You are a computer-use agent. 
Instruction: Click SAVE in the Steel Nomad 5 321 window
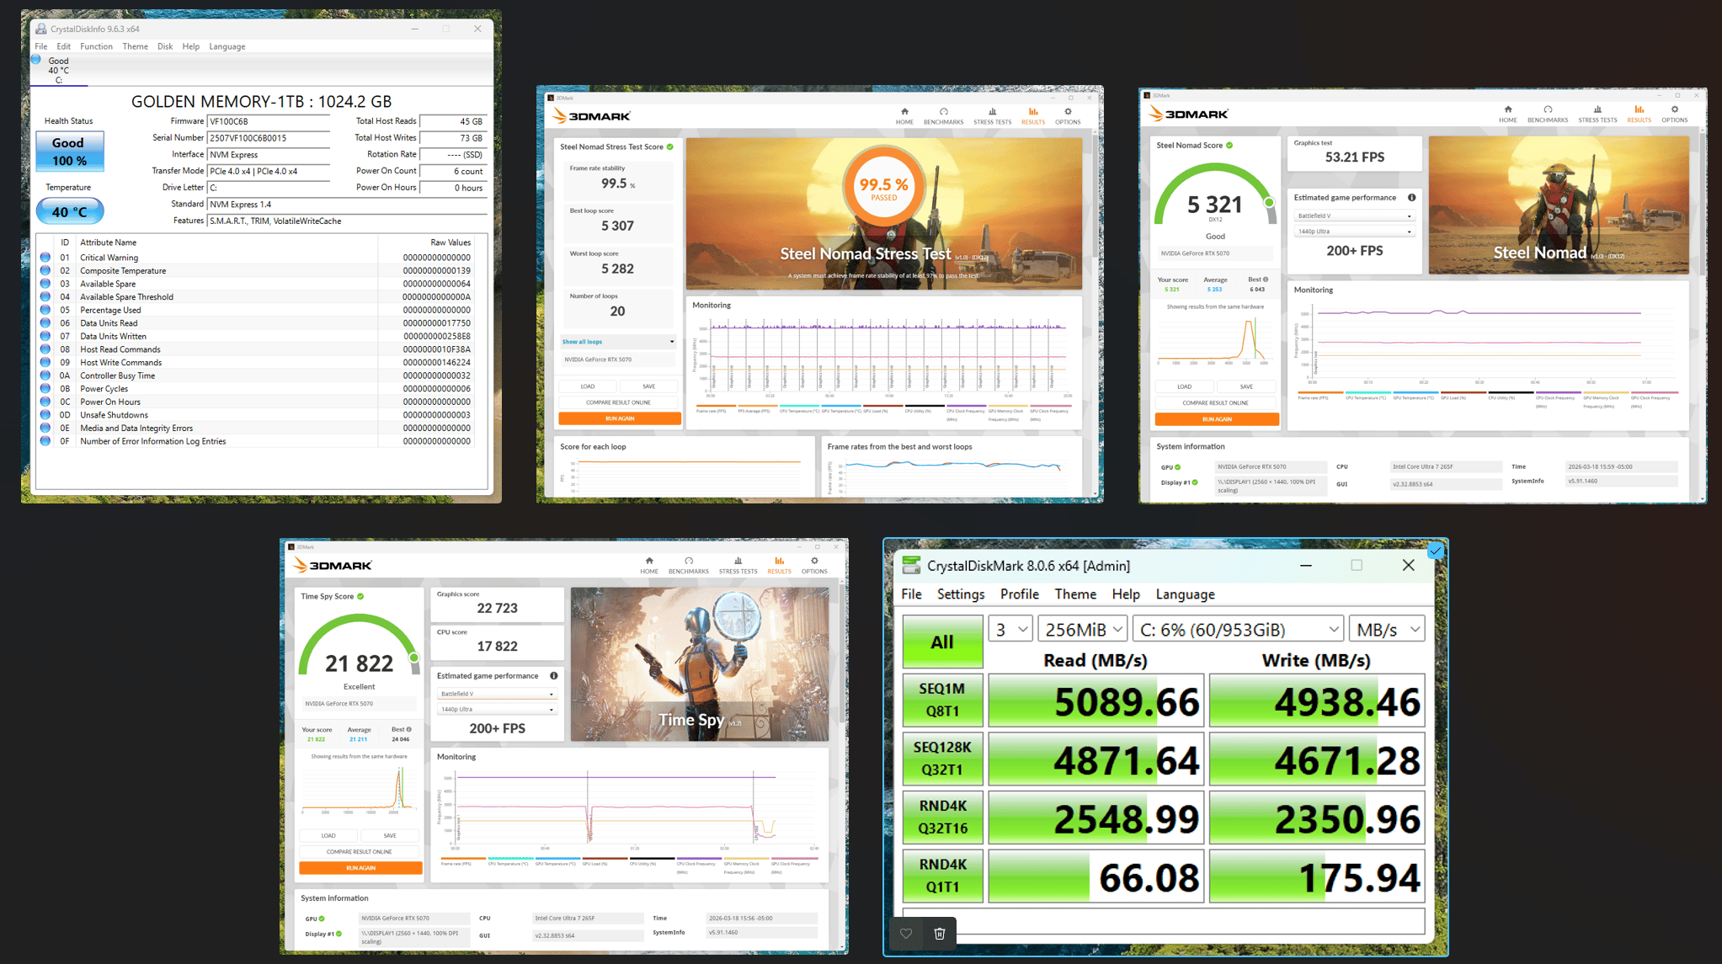[x=1247, y=386]
